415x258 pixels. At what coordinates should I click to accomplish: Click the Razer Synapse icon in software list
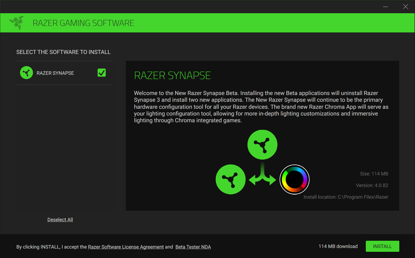26,73
